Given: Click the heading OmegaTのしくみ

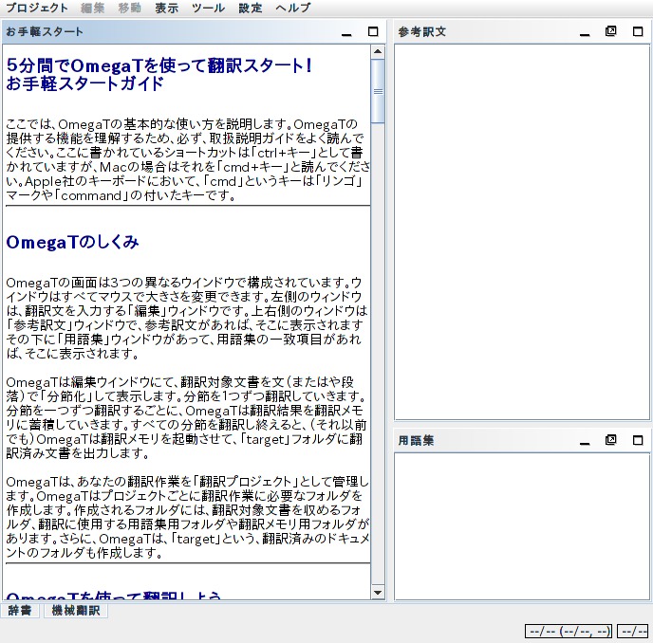Looking at the screenshot, I should pyautogui.click(x=72, y=242).
